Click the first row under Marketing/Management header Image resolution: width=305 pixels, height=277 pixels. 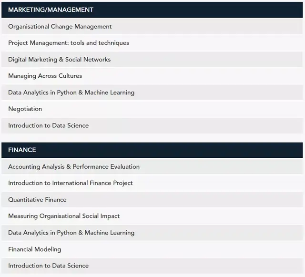click(x=152, y=27)
